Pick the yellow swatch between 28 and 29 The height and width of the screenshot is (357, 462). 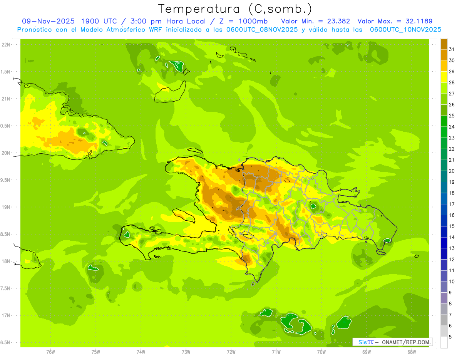(x=444, y=77)
